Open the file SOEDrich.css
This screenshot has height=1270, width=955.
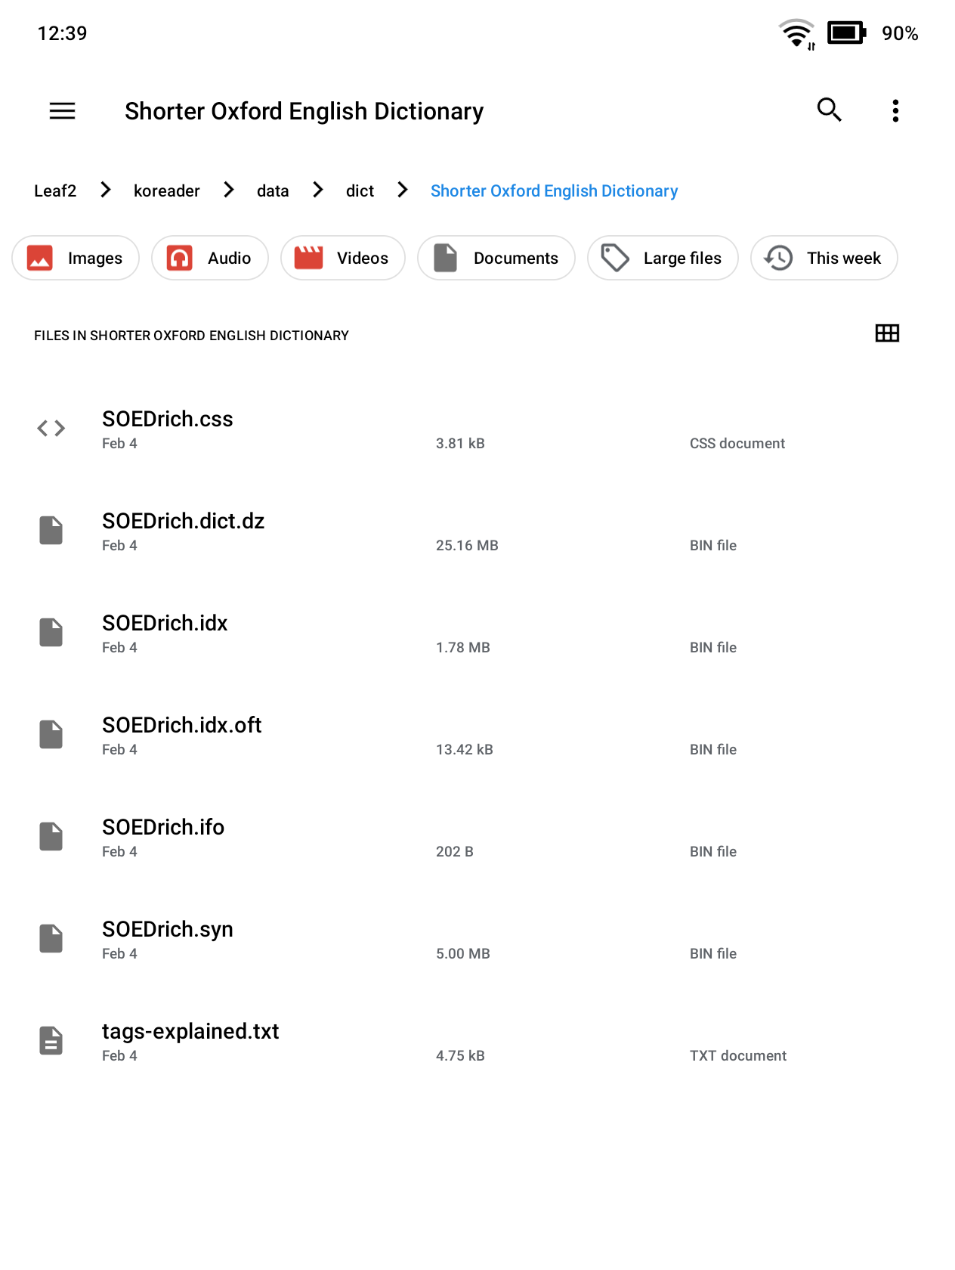click(477, 429)
